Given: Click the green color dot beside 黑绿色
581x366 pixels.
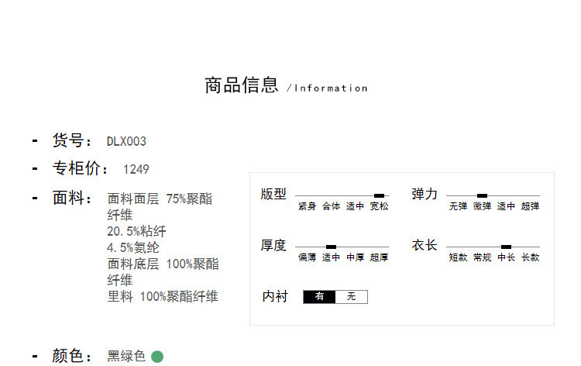Looking at the screenshot, I should coord(157,357).
